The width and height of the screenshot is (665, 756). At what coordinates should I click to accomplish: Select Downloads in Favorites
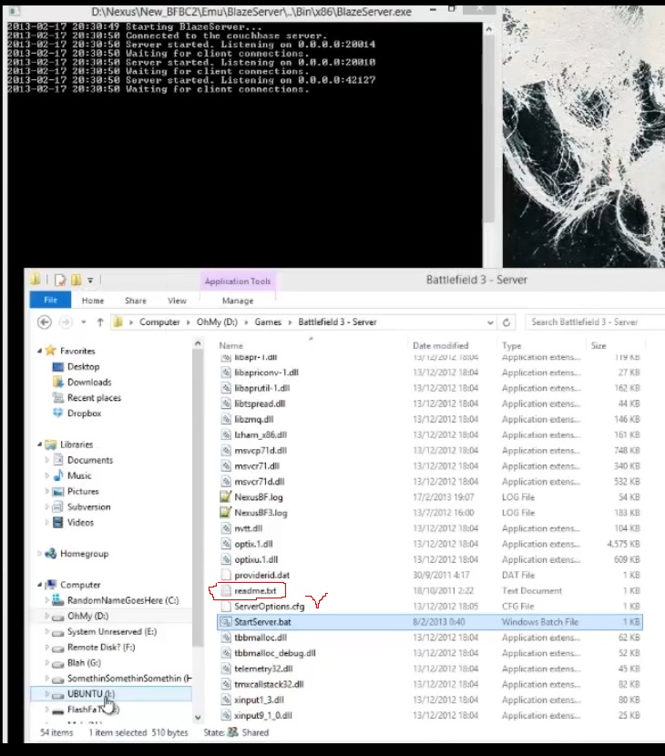[x=89, y=383]
